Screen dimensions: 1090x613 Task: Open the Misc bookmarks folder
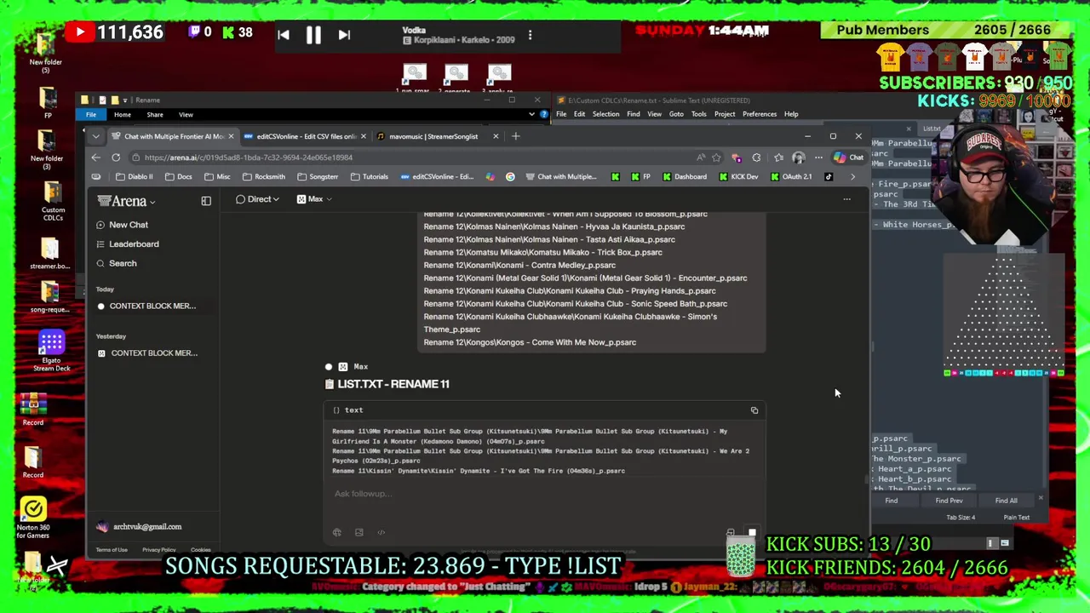tap(217, 177)
